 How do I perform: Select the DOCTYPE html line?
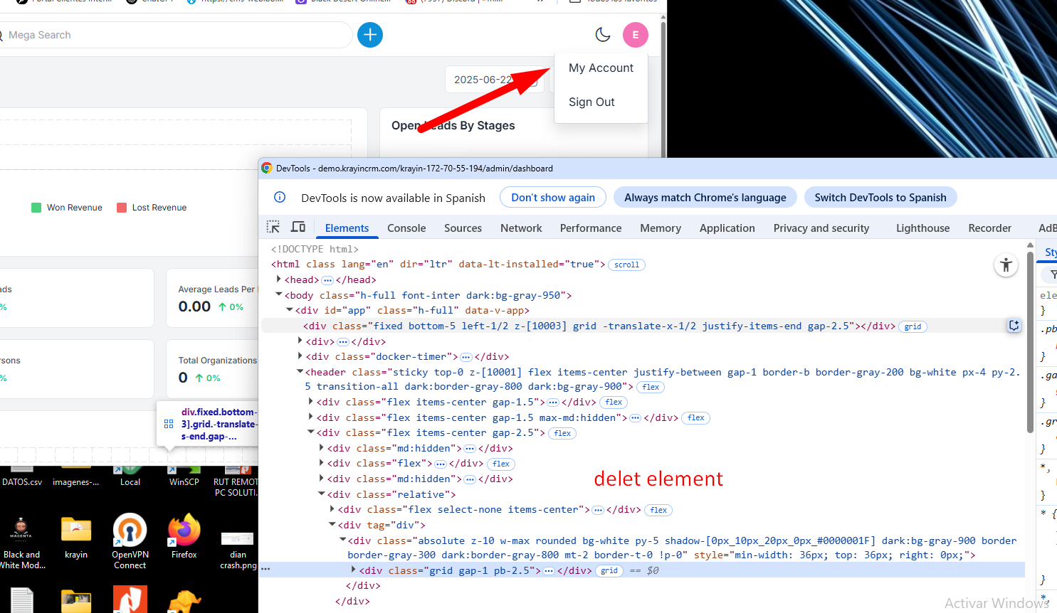(x=315, y=249)
